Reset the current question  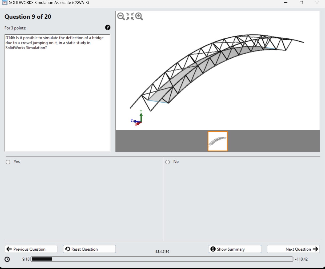(x=89, y=249)
